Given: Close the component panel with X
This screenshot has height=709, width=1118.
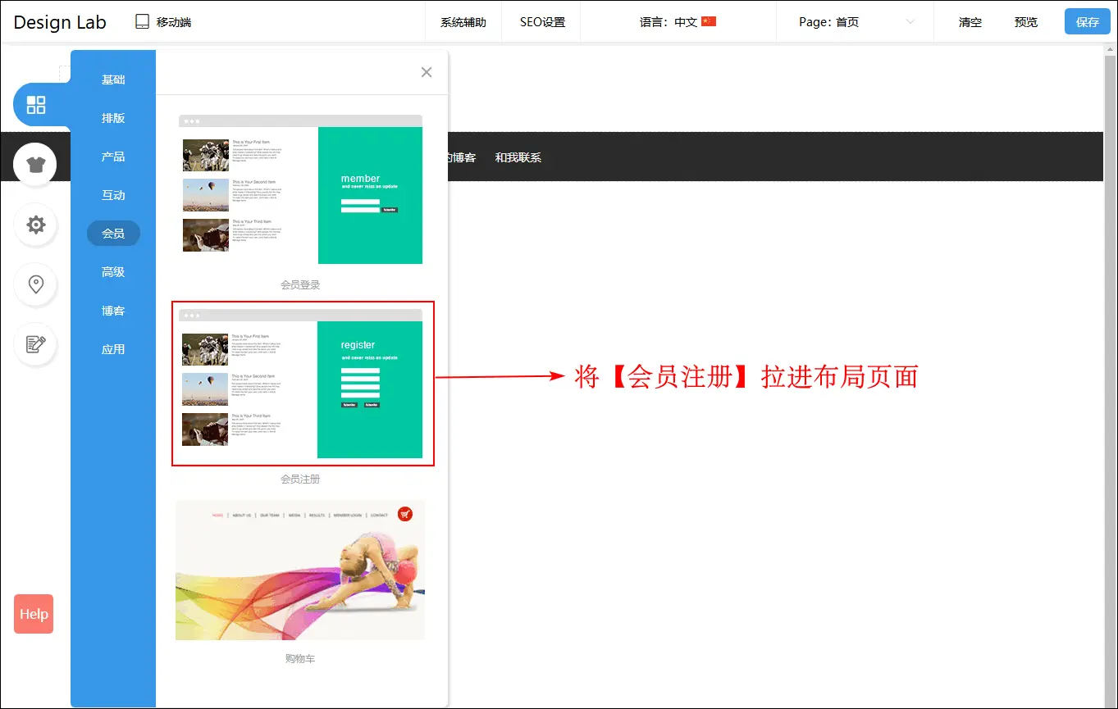Looking at the screenshot, I should click(x=427, y=72).
